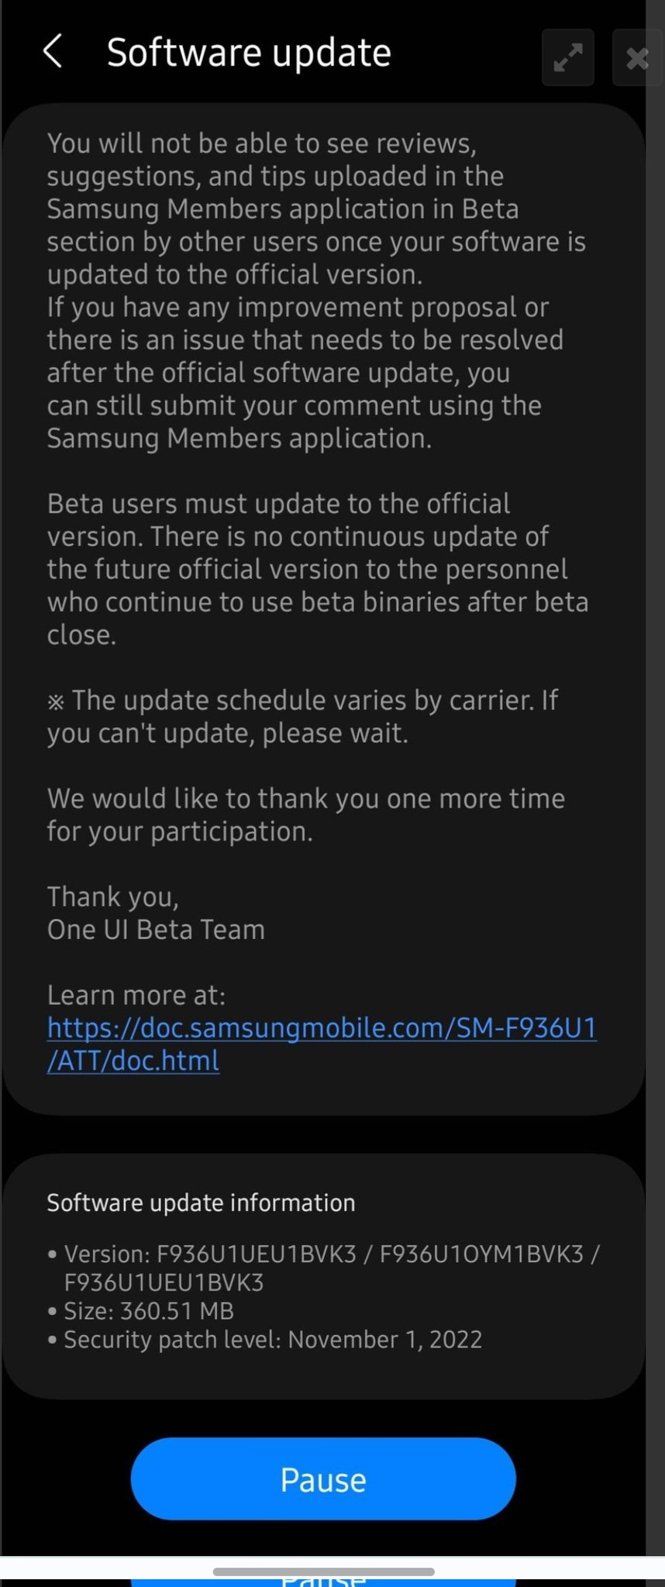Click the Beta users must update paragraph

[317, 569]
